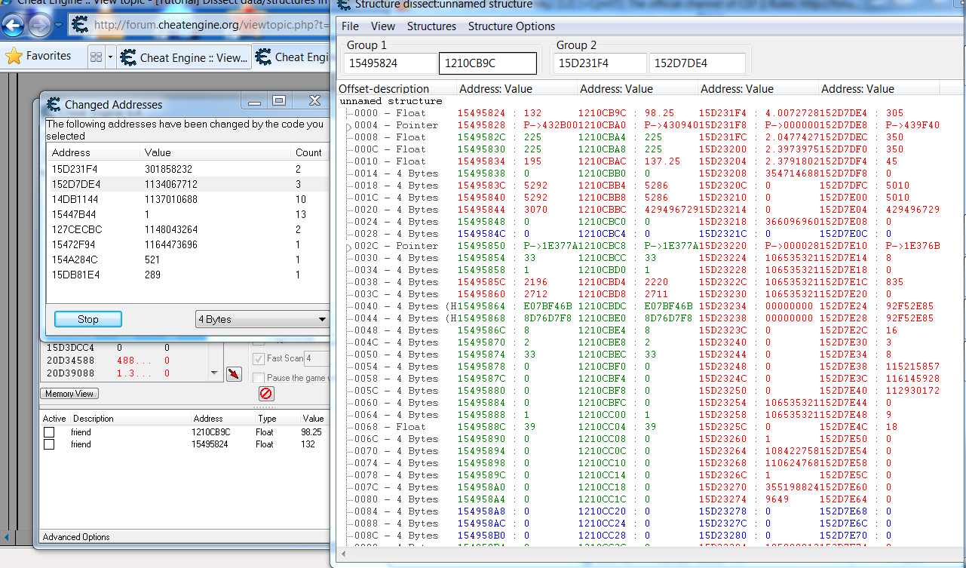This screenshot has width=966, height=568.
Task: Click the red no-entry delete icon
Action: 266,394
